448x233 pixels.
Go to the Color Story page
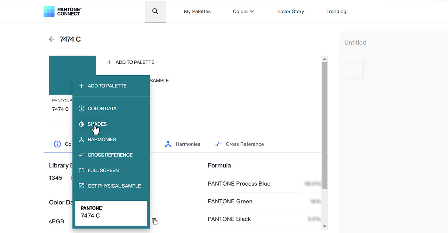pos(291,12)
